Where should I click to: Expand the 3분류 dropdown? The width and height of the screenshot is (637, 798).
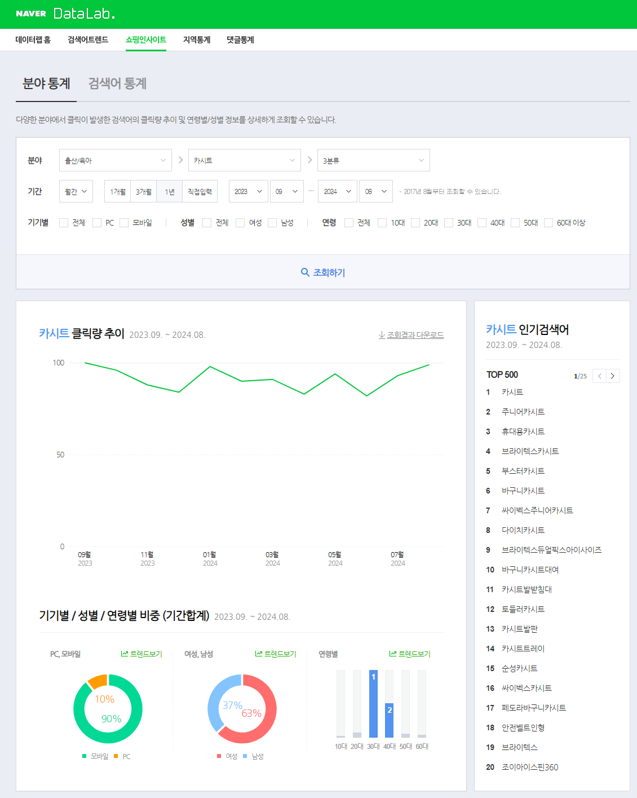click(374, 160)
